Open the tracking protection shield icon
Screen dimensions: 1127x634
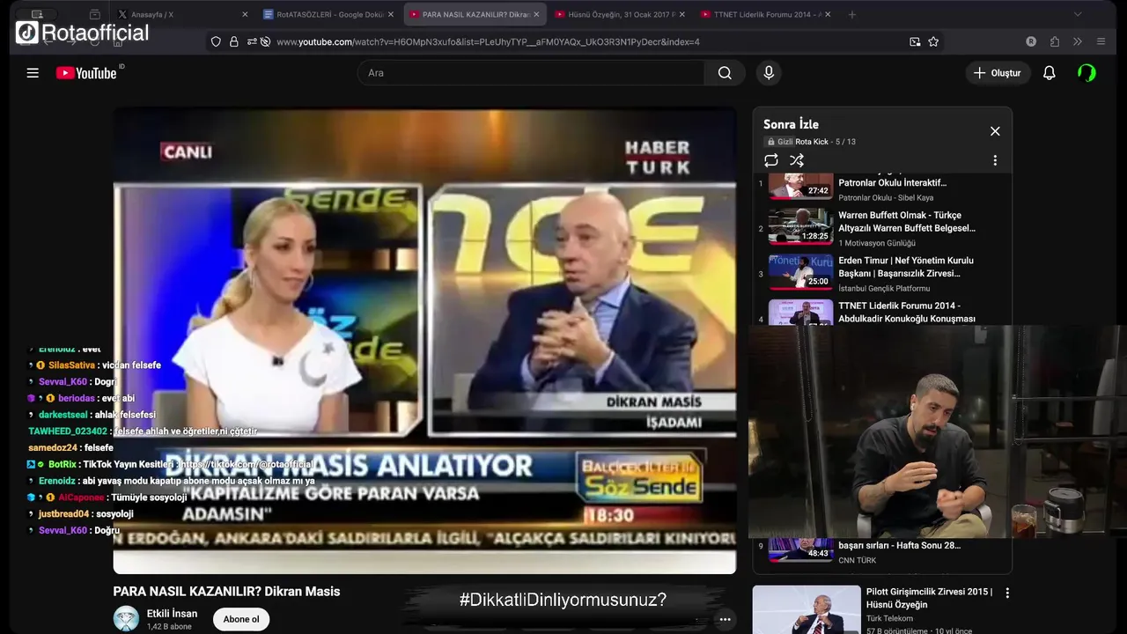click(216, 41)
